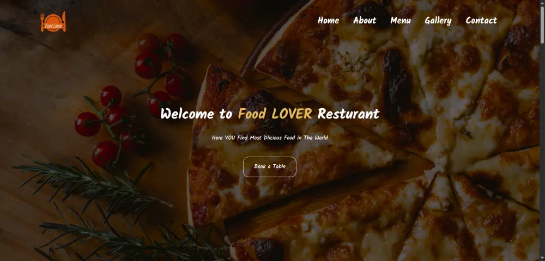This screenshot has width=545, height=261.
Task: Open the Menu page link
Action: pyautogui.click(x=401, y=21)
